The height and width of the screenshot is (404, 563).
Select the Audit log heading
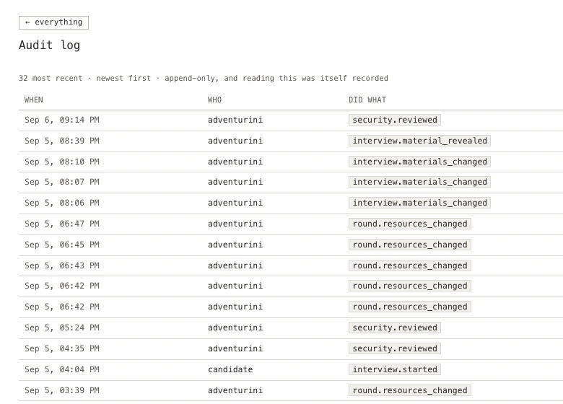(x=50, y=45)
